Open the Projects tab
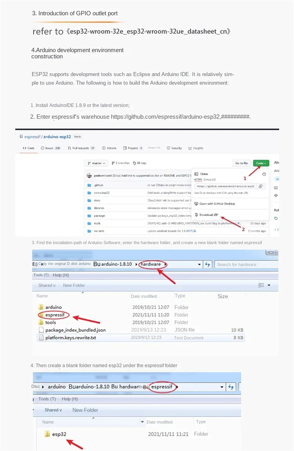The width and height of the screenshot is (294, 451). (x=133, y=148)
